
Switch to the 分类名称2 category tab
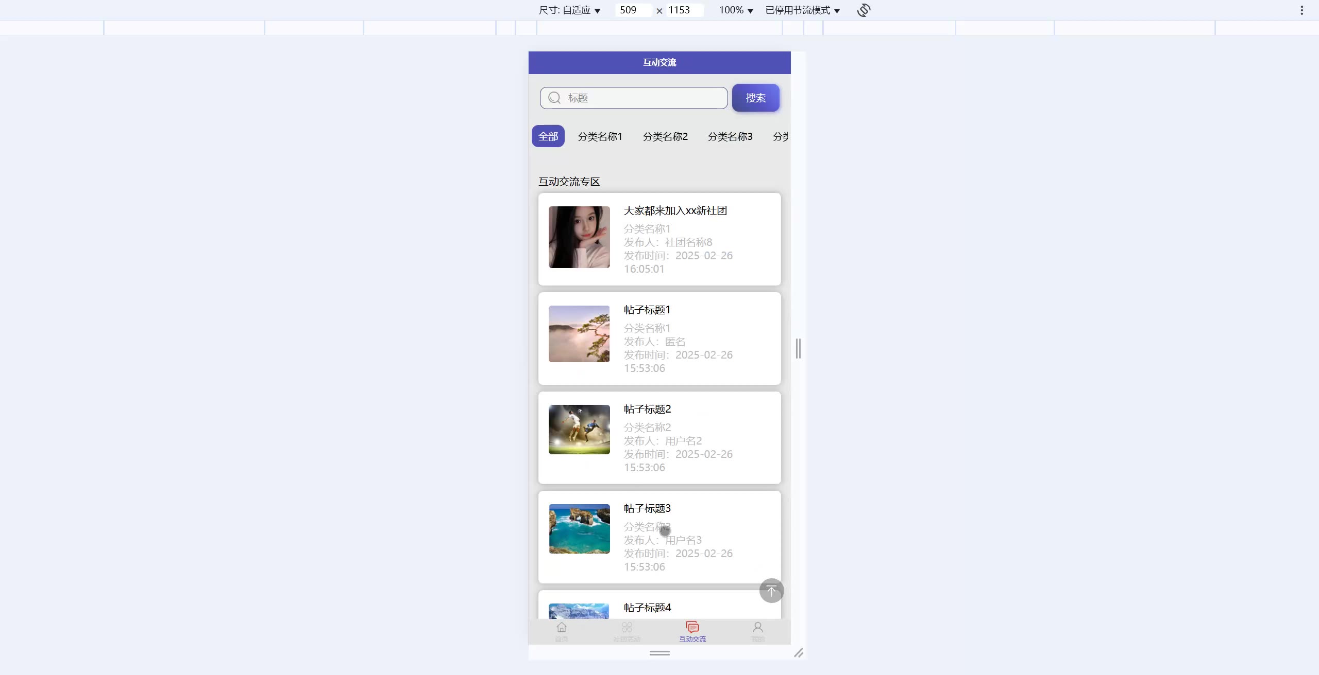click(x=665, y=136)
